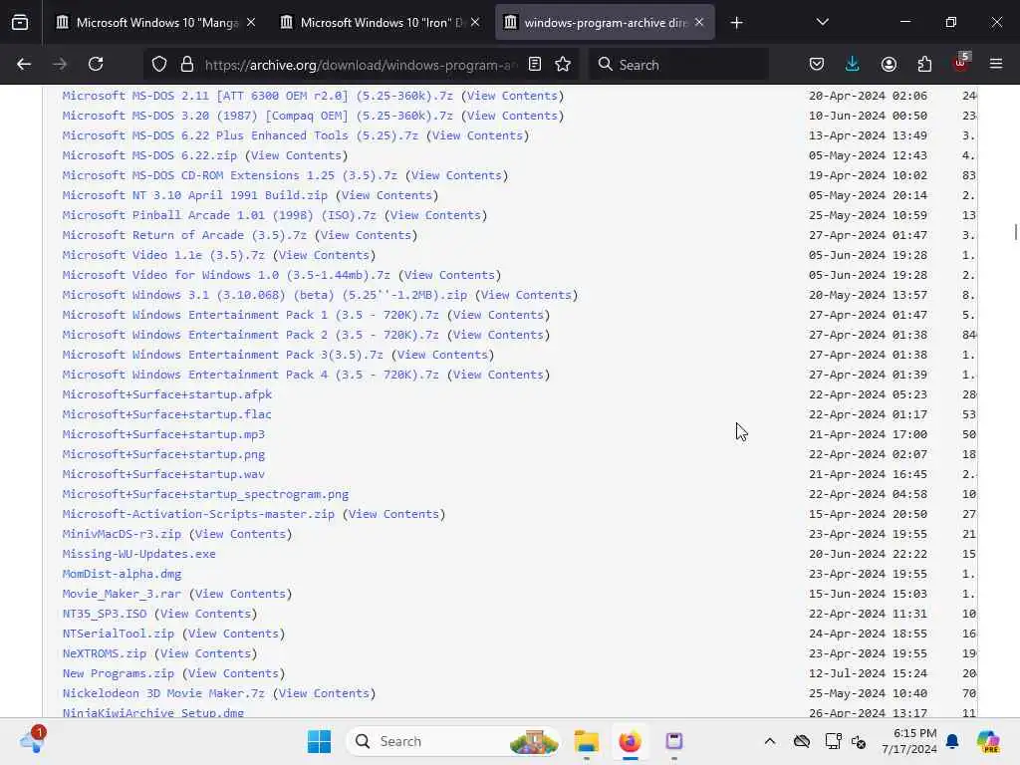
Task: Switch to Microsoft Windows 10 "Iron" tab
Action: (381, 23)
